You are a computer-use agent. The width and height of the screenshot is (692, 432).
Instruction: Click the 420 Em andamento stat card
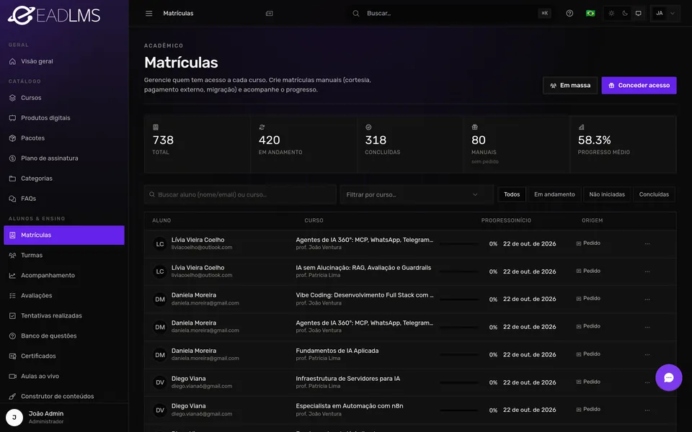[303, 144]
